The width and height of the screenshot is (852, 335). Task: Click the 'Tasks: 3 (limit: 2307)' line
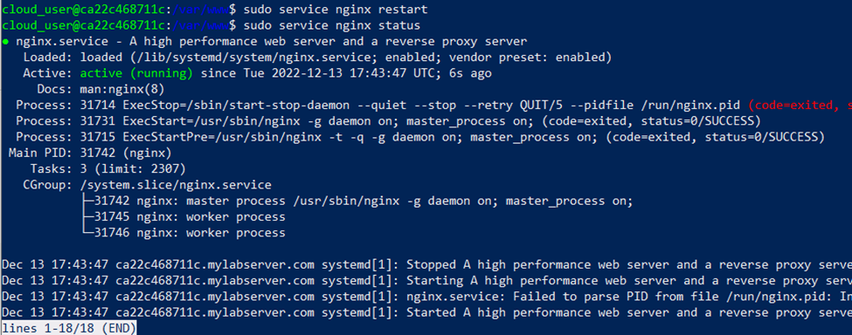(108, 168)
